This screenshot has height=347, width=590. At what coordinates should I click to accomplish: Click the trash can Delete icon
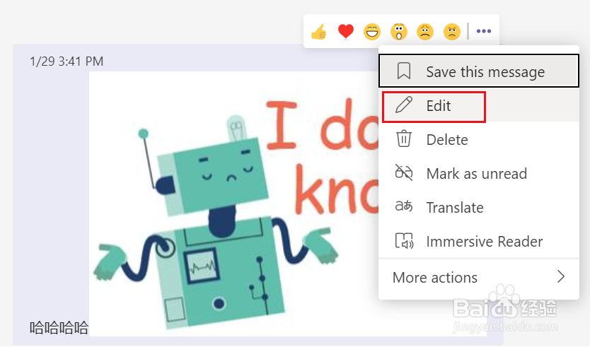point(404,139)
